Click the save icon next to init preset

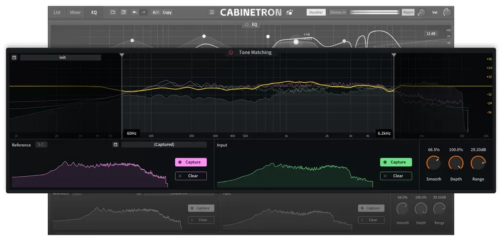[14, 58]
